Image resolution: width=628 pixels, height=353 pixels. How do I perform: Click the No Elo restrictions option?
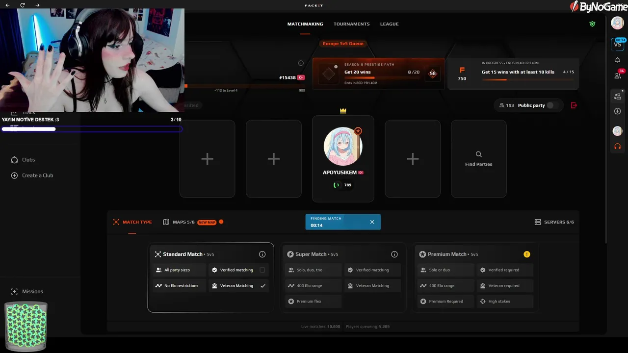tap(180, 285)
